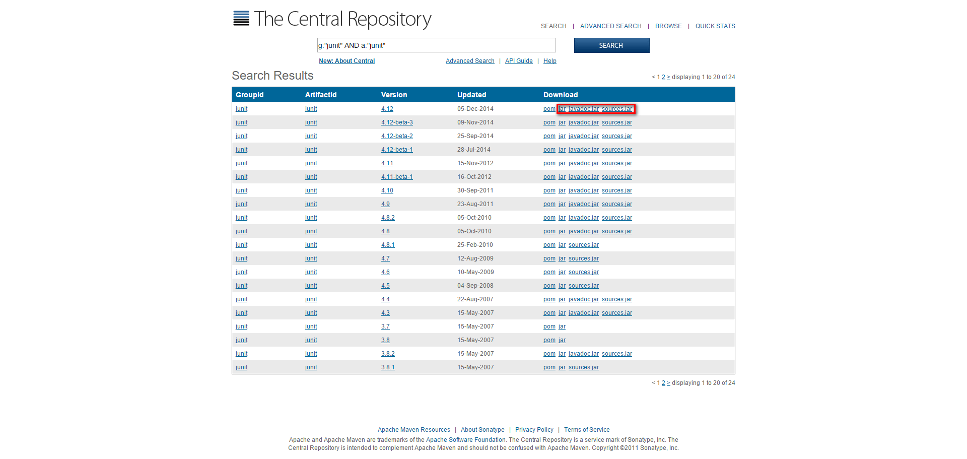Go to page 2 in top pagination
Screen dimensions: 967x459
[663, 77]
